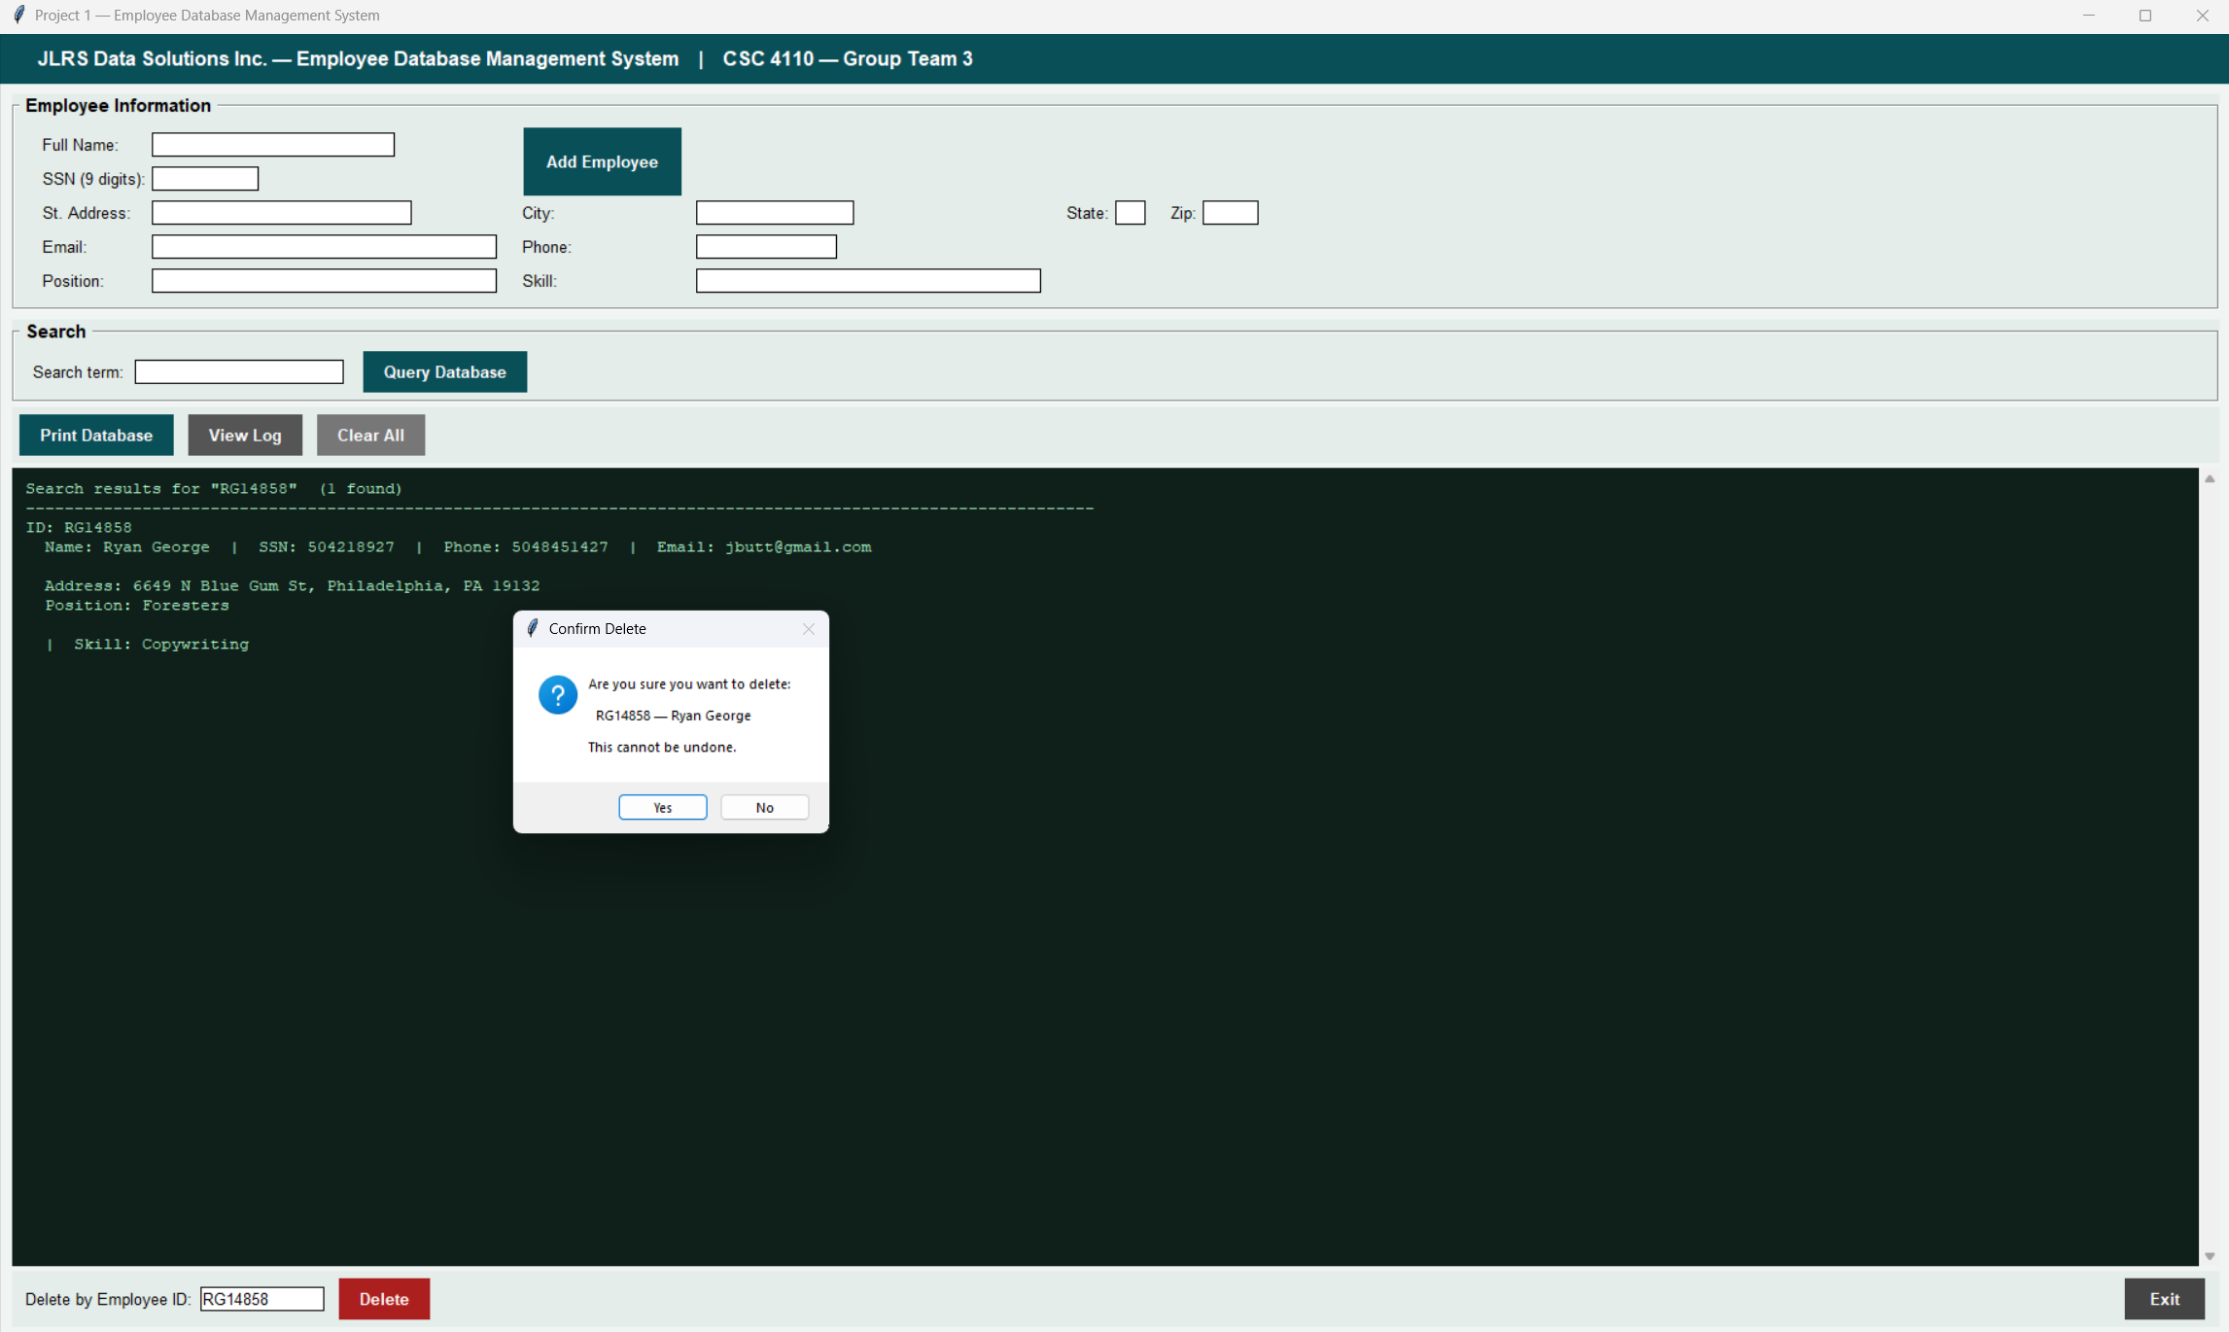Cancel deletion by clicking No

coord(764,807)
